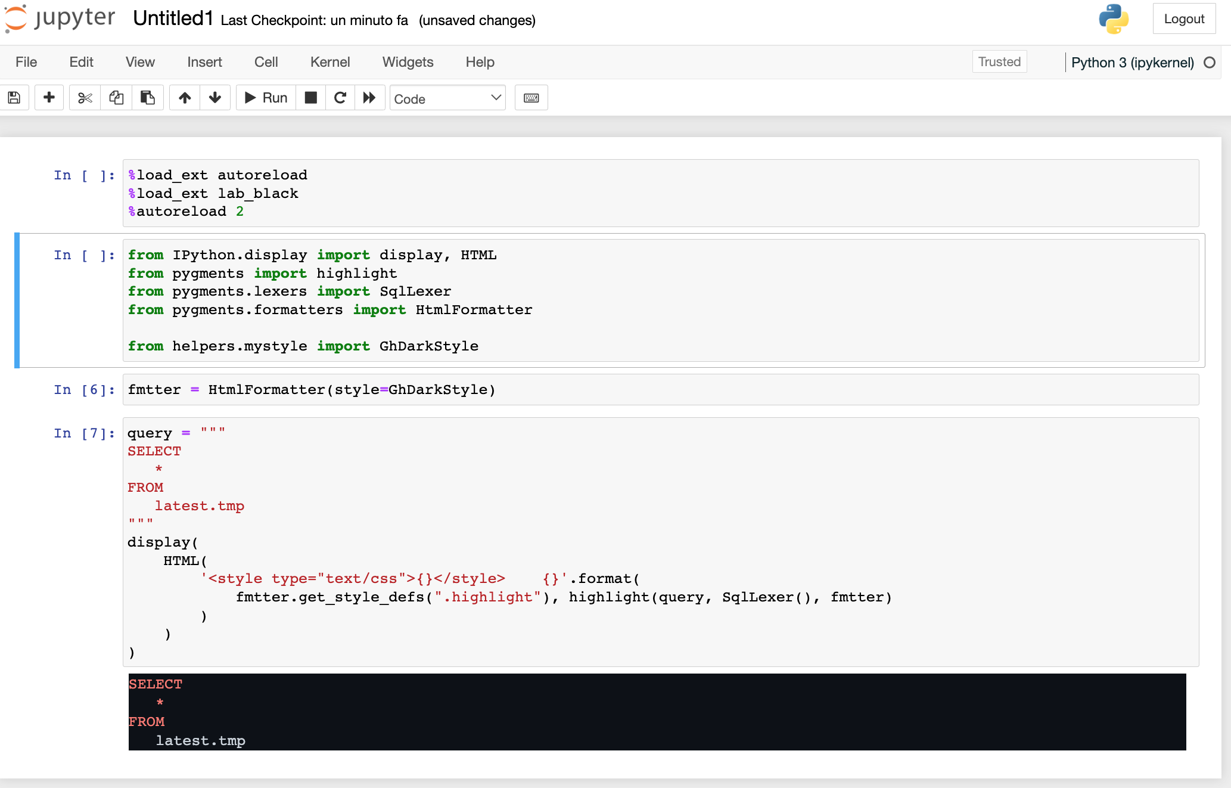This screenshot has height=788, width=1231.
Task: Click the Trusted notebook indicator
Action: coord(999,61)
